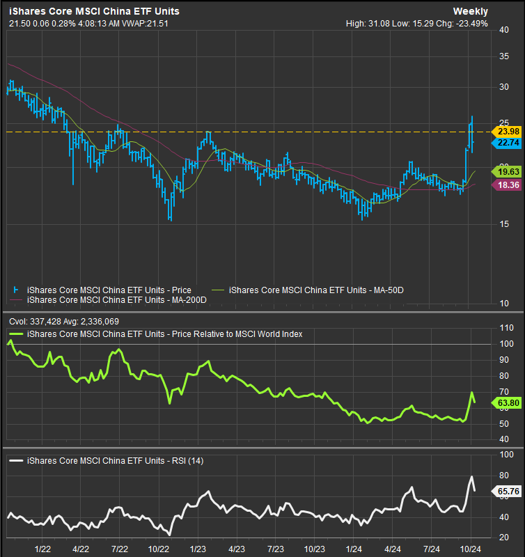The image size is (525, 557).
Task: Click the green 63.80 relative price tag
Action: pyautogui.click(x=508, y=403)
